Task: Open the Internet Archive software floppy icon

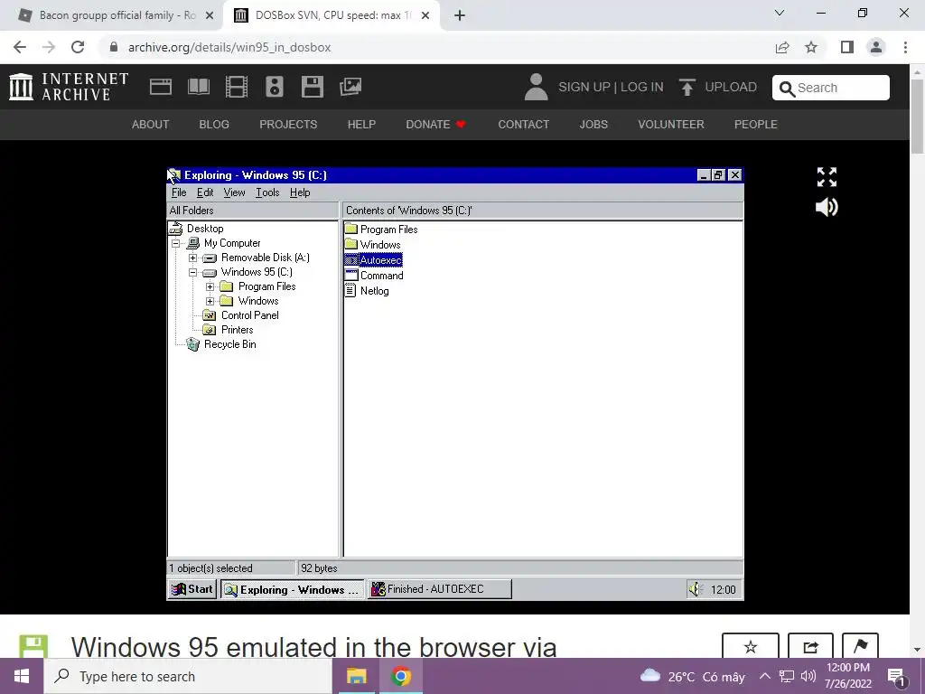Action: tap(312, 87)
